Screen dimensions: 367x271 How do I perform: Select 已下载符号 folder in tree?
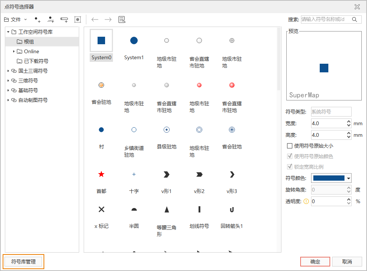click(x=36, y=61)
